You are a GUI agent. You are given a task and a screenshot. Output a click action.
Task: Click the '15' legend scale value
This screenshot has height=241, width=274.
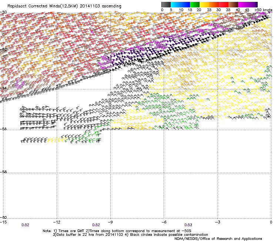point(190,10)
